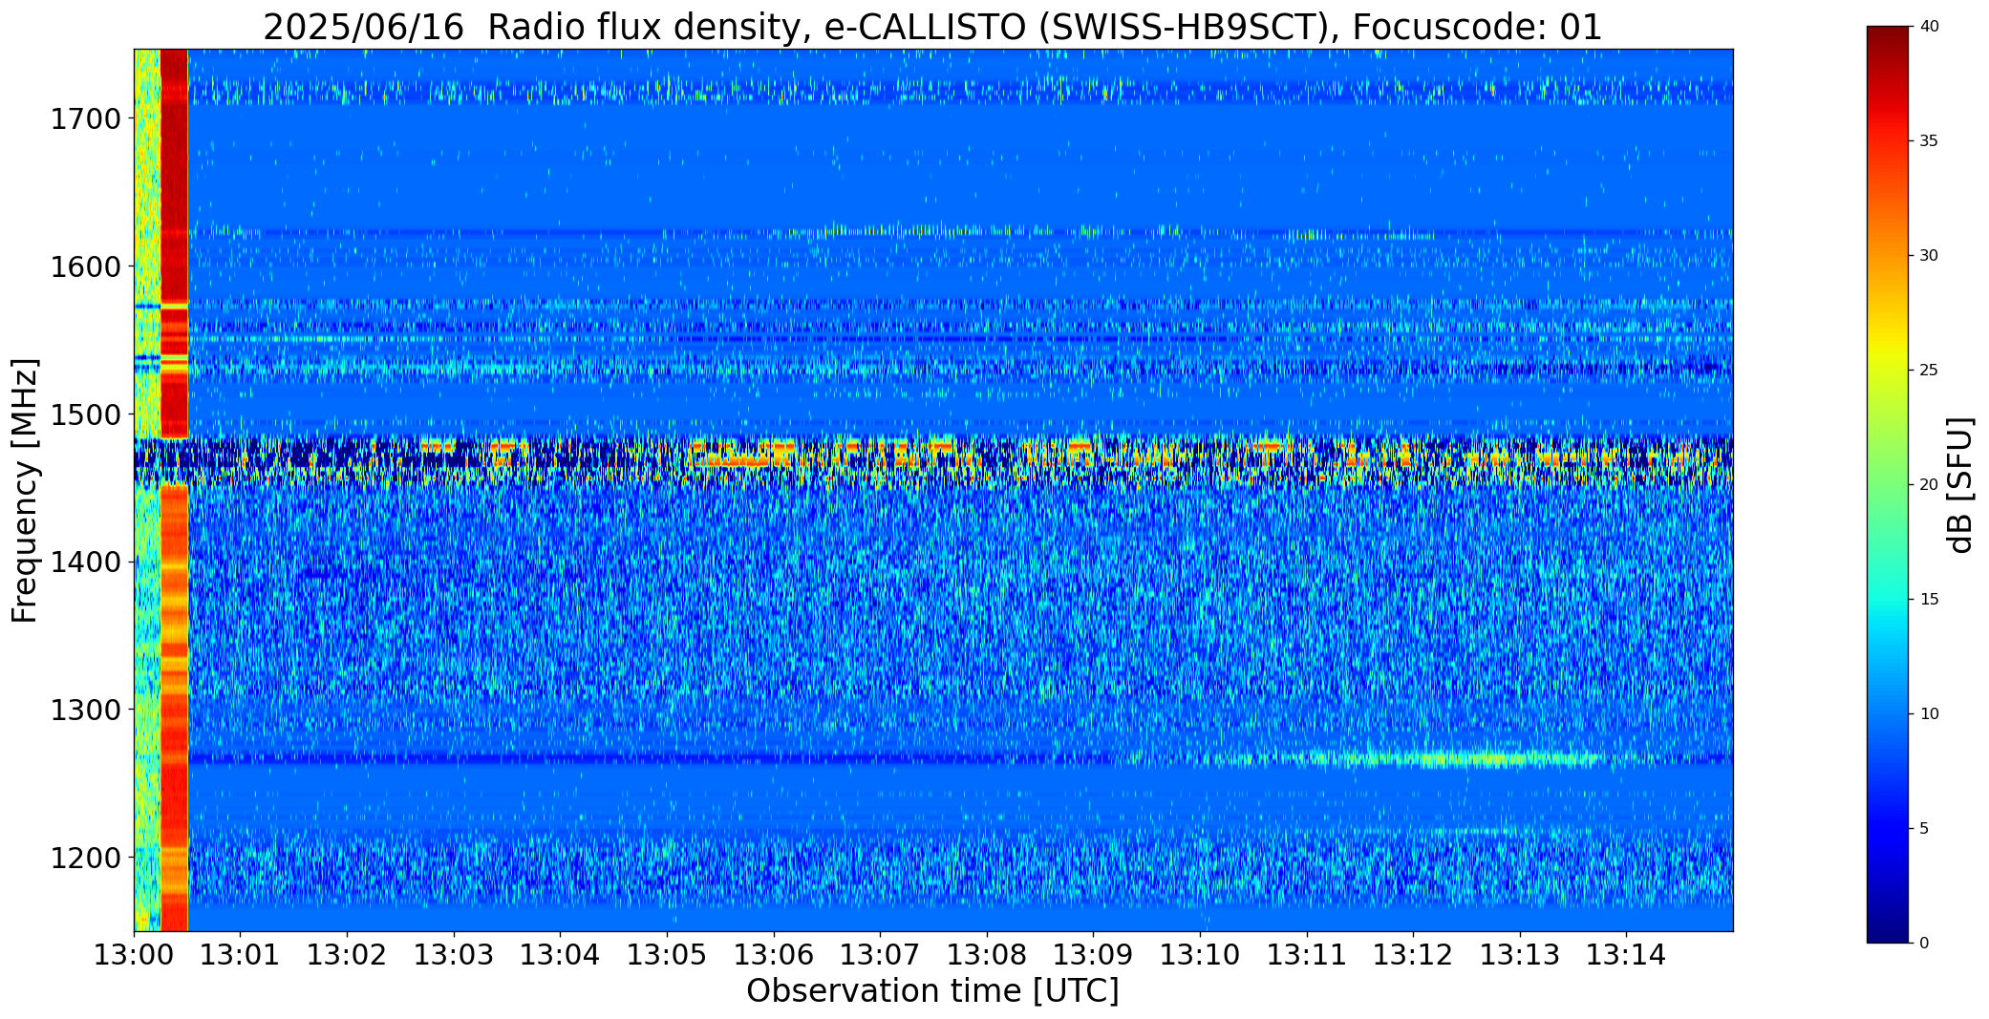Click the colorbar tick label 0
Image resolution: width=1989 pixels, height=1019 pixels.
click(x=1924, y=944)
